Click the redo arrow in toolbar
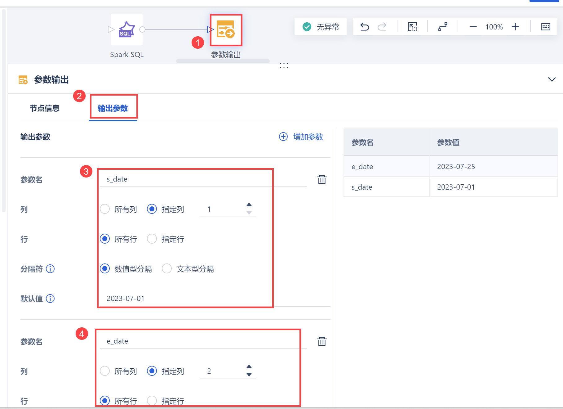The image size is (563, 409). click(x=382, y=27)
